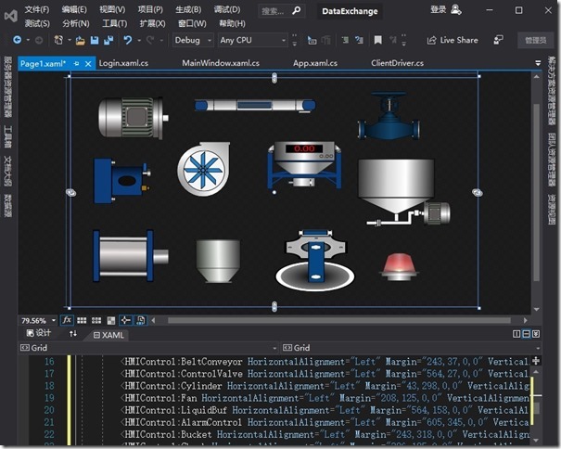The height and width of the screenshot is (449, 561).
Task: Toggle the show snap grid button
Action: 82,320
